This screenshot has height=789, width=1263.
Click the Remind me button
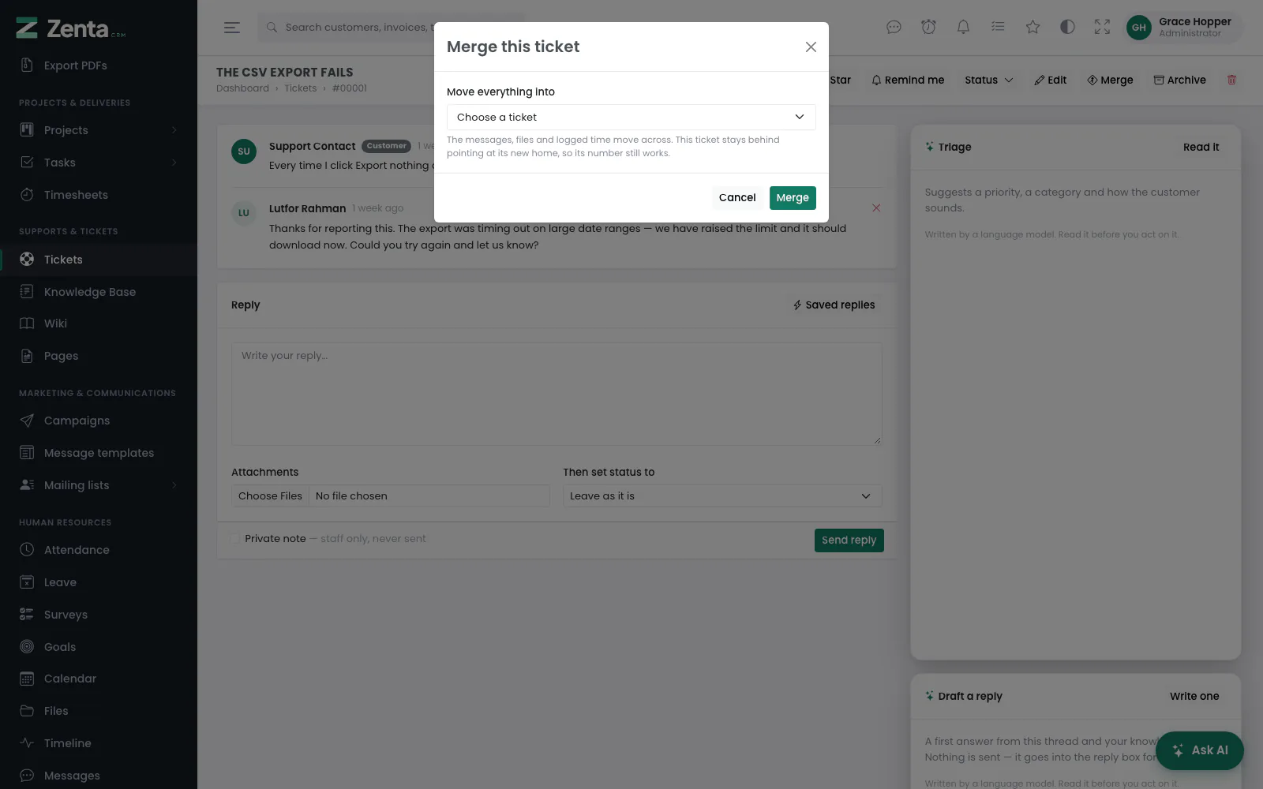[908, 80]
